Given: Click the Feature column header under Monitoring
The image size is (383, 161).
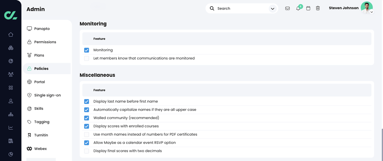Looking at the screenshot, I should [99, 39].
